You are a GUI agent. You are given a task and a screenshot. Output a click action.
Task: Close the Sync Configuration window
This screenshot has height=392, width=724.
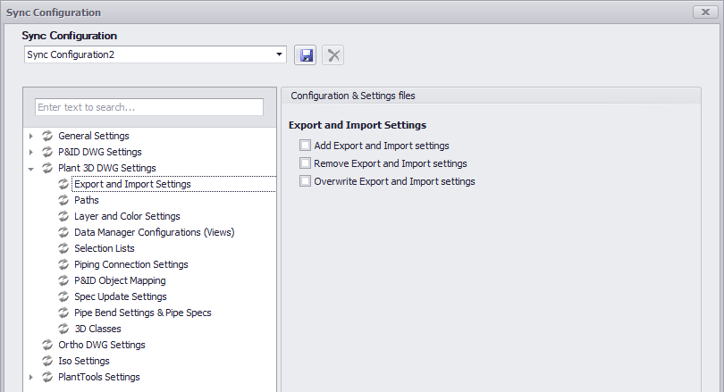tap(705, 12)
